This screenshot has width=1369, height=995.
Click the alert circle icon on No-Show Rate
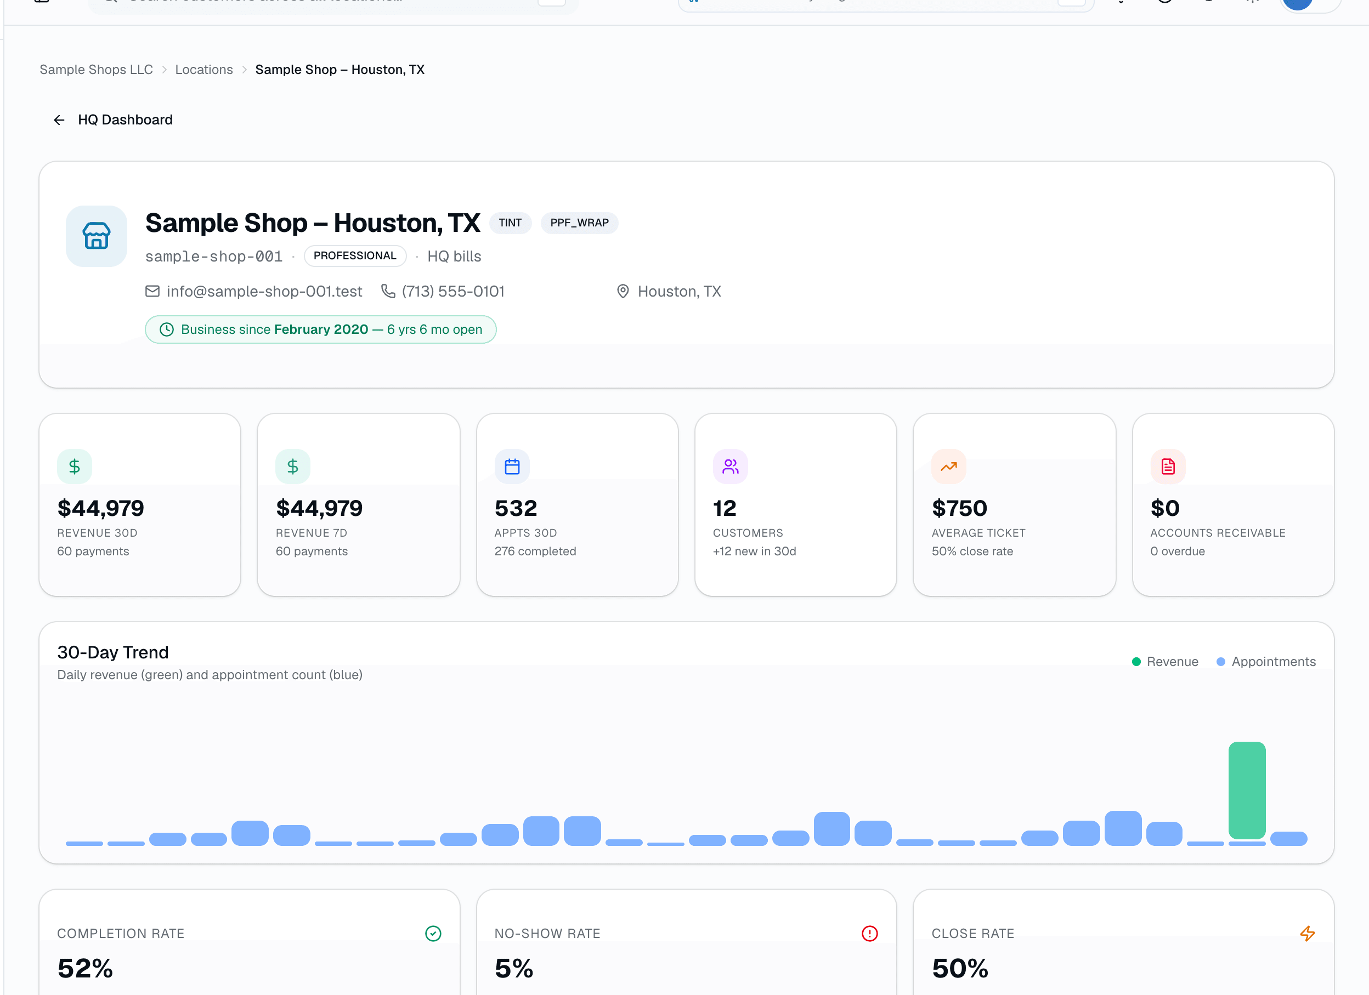pos(870,934)
